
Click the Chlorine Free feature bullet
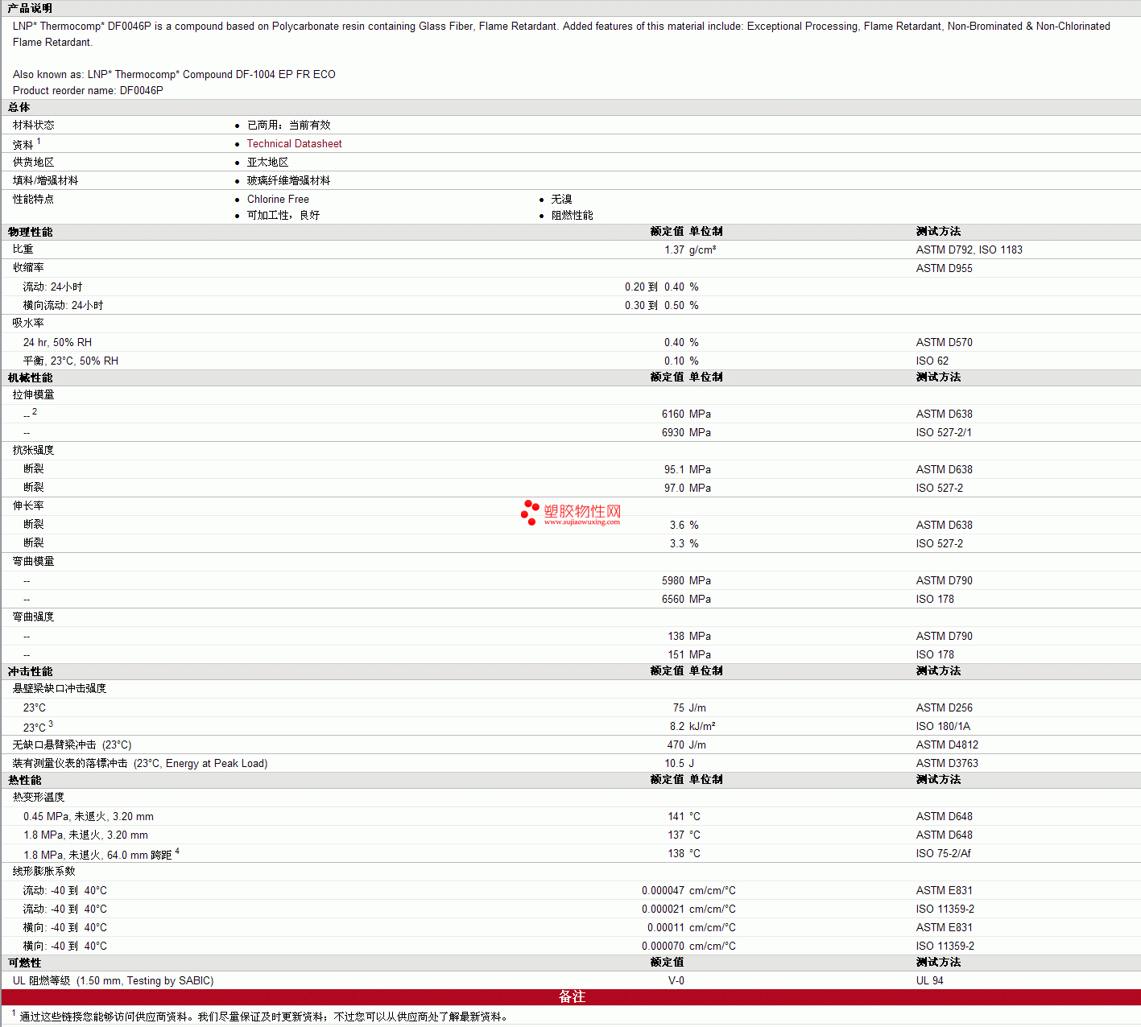click(x=278, y=200)
